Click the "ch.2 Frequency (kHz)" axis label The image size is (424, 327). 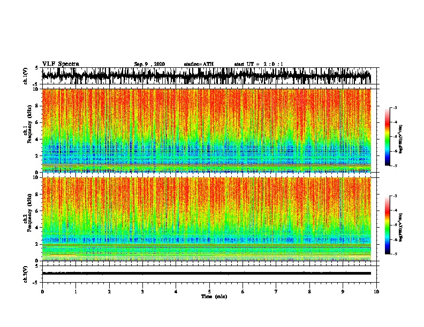[28, 213]
